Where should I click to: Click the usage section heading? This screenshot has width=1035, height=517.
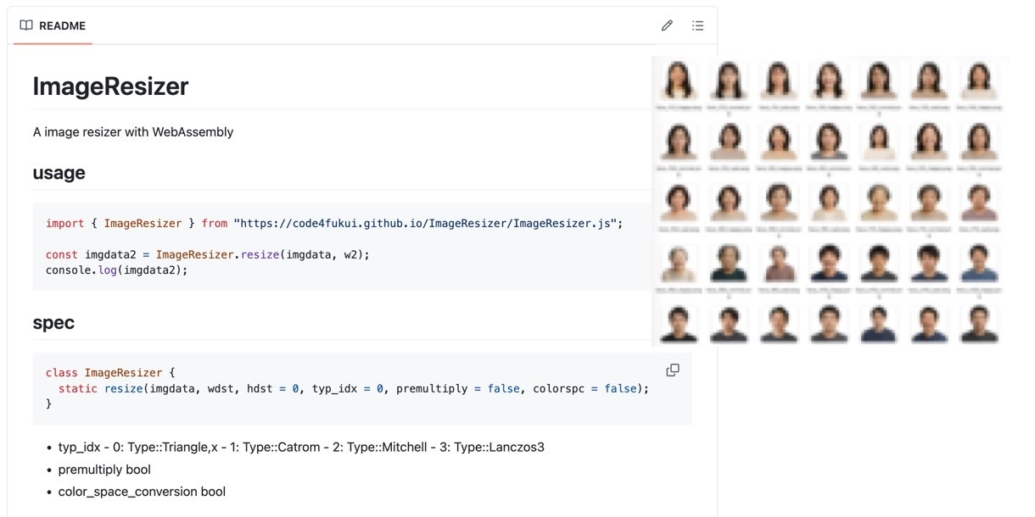coord(59,173)
